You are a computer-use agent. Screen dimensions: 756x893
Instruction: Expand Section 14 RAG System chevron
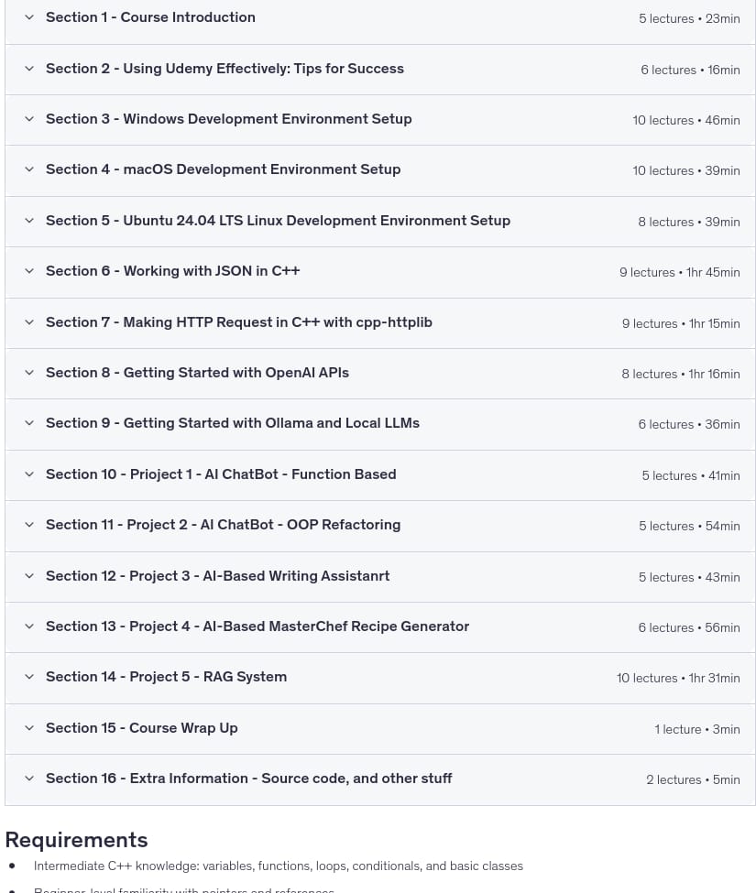pyautogui.click(x=29, y=677)
